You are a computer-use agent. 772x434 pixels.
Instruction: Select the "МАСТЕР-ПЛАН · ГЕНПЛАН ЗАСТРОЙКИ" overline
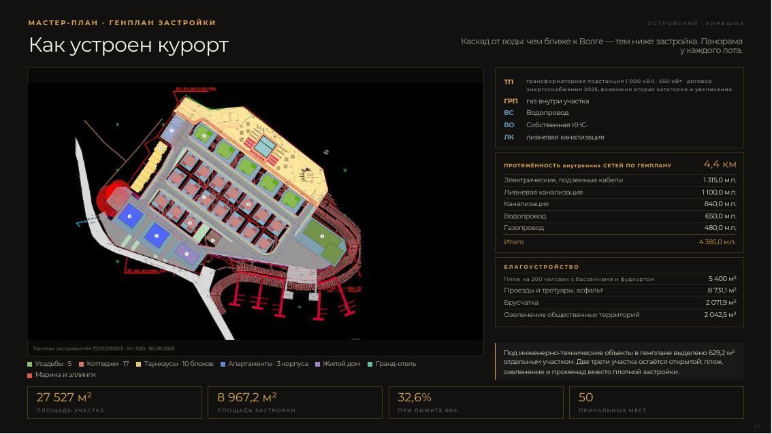pyautogui.click(x=122, y=22)
